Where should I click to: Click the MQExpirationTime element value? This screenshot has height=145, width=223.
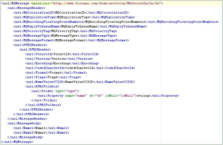pos(73,17)
